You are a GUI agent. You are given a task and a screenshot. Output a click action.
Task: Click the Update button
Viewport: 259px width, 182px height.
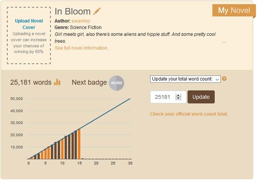pyautogui.click(x=201, y=97)
